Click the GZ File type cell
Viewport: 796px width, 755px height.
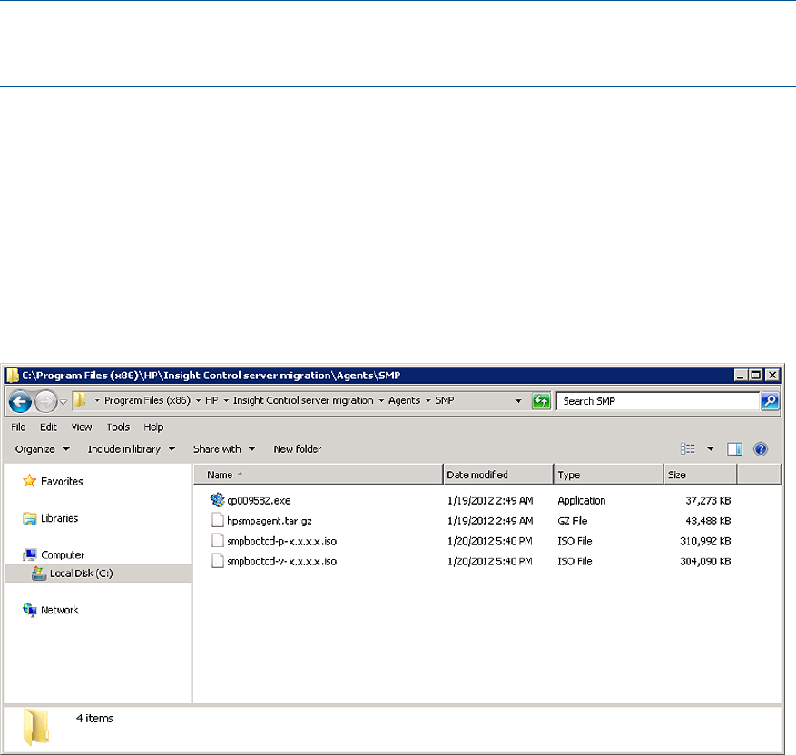coord(572,521)
